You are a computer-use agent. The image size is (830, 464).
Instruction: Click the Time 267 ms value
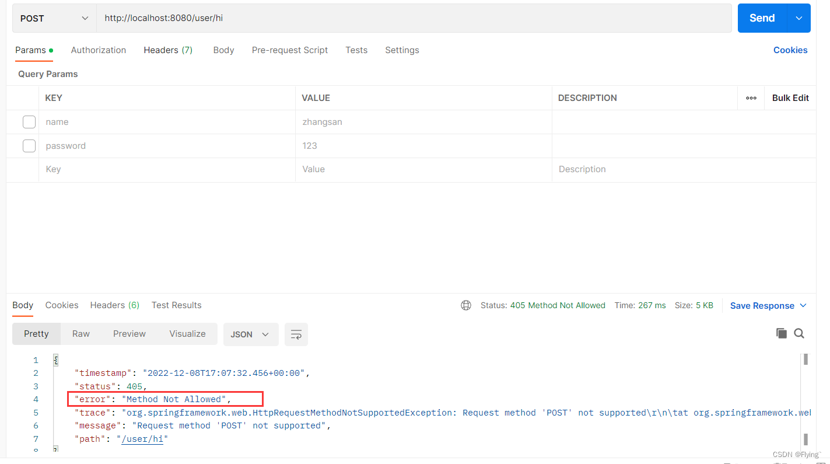pos(652,305)
